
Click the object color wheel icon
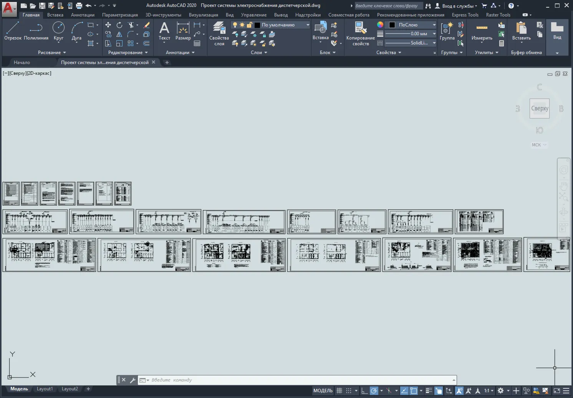[x=380, y=25]
